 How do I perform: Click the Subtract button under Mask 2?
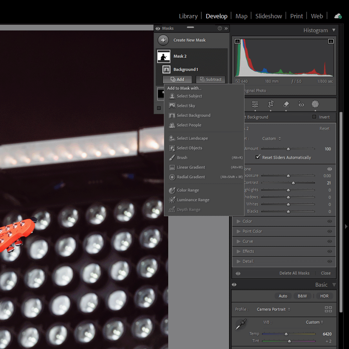coord(211,80)
